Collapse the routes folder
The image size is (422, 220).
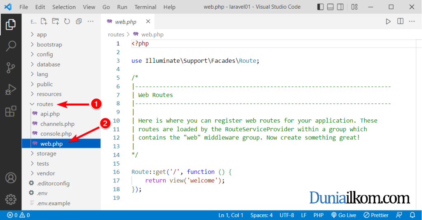61,104
